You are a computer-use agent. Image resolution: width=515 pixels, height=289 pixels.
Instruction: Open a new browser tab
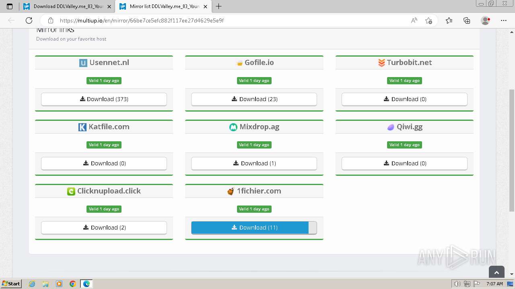(219, 6)
